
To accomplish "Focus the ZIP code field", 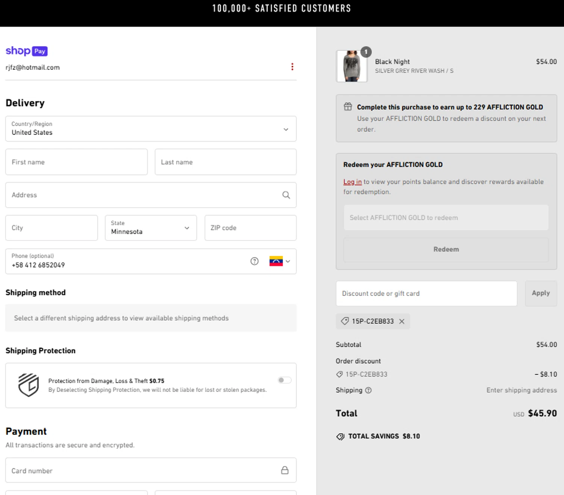I will (250, 228).
